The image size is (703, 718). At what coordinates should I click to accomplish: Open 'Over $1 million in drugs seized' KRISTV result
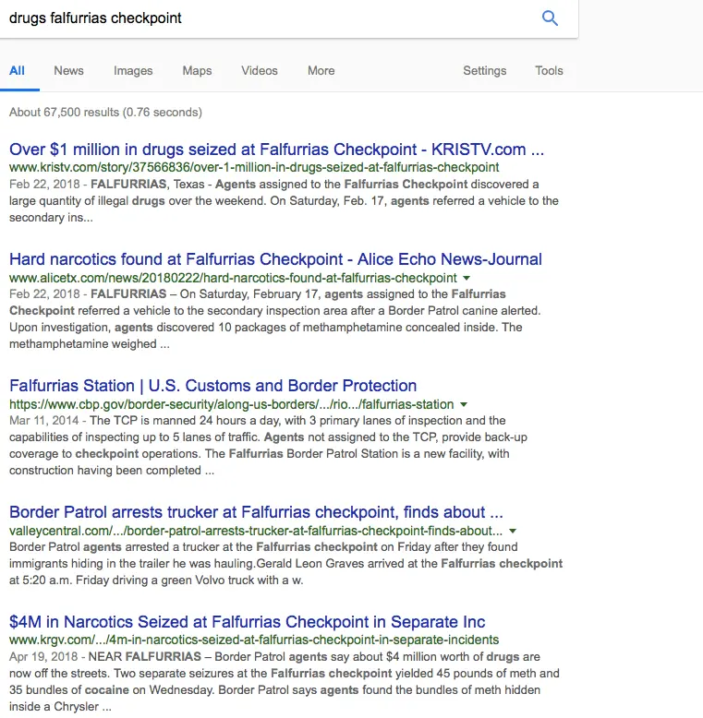click(276, 150)
